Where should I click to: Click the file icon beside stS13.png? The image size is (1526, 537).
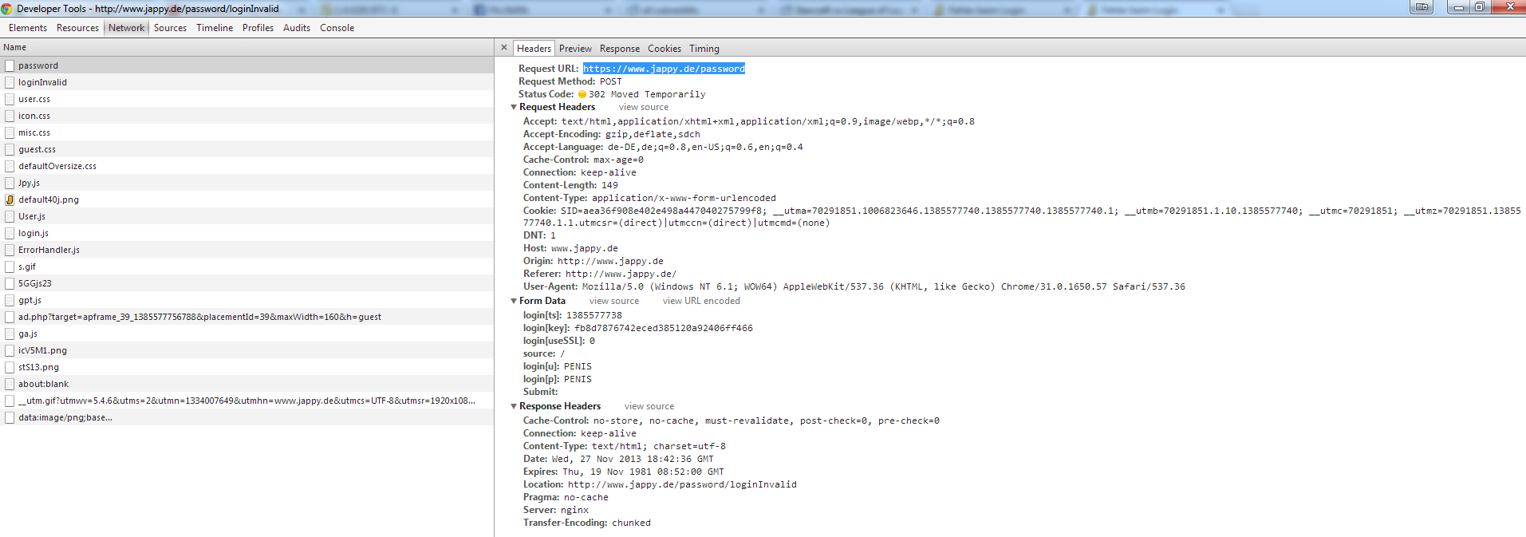coord(10,367)
